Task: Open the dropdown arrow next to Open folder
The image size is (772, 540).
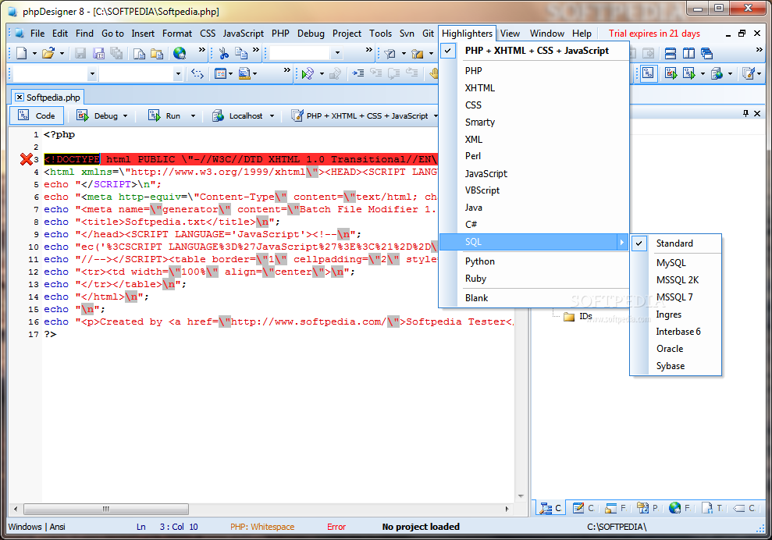Action: (x=62, y=53)
